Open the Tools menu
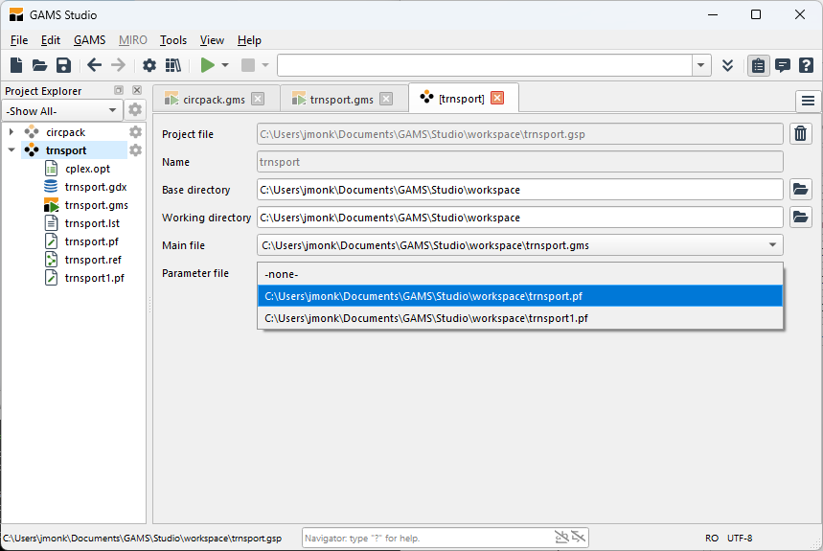Viewport: 823px width, 551px height. [x=173, y=40]
